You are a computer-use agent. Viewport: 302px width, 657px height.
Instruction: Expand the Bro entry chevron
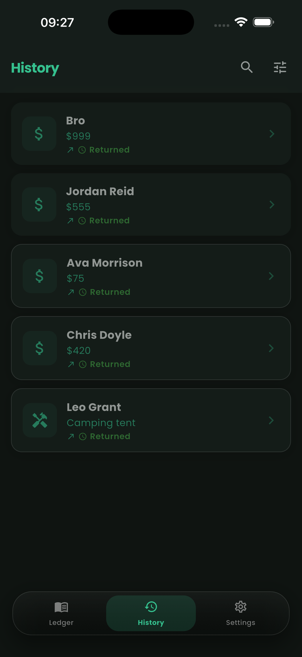272,133
